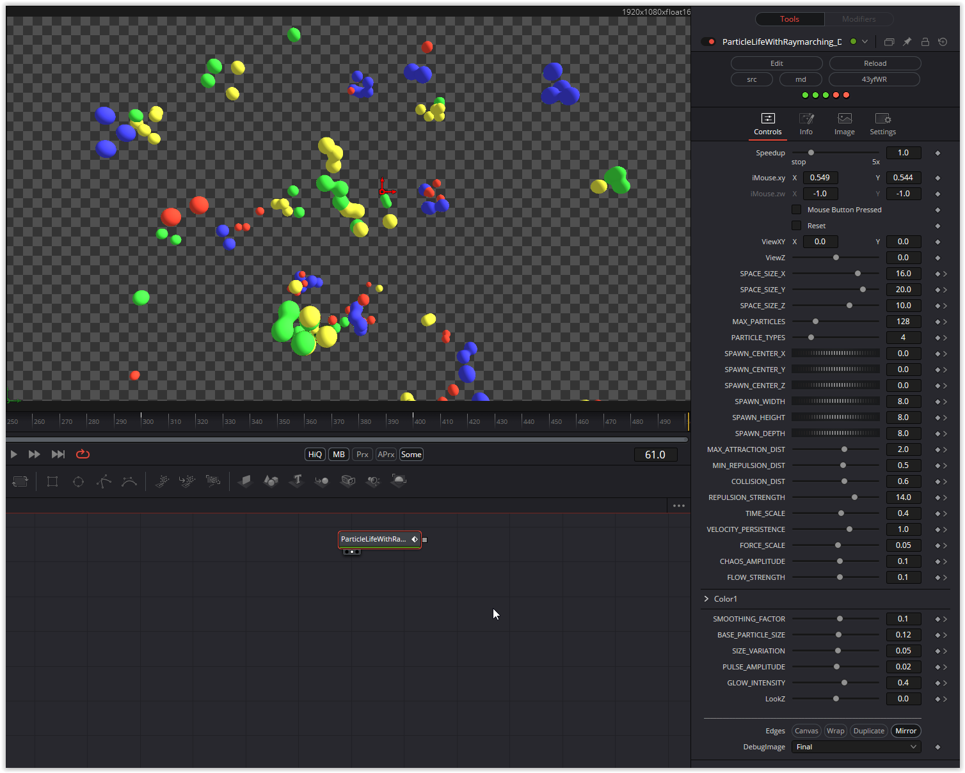Open the tool header chevron dropdown
The height and width of the screenshot is (773, 965).
click(x=865, y=42)
